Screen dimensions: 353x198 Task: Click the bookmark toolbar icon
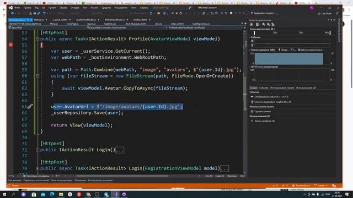tap(231, 13)
